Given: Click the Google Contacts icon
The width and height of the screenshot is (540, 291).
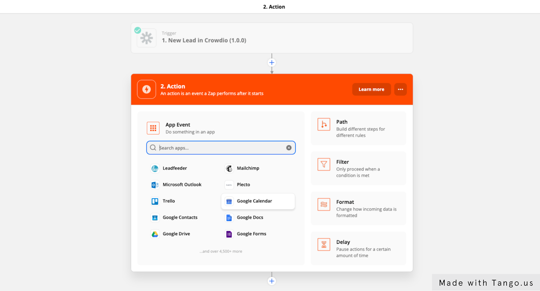Looking at the screenshot, I should [155, 218].
